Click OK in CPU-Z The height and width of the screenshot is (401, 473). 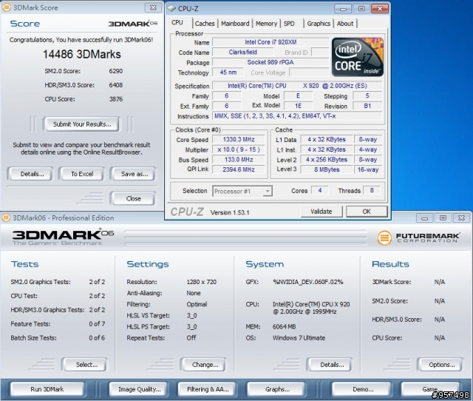point(367,212)
